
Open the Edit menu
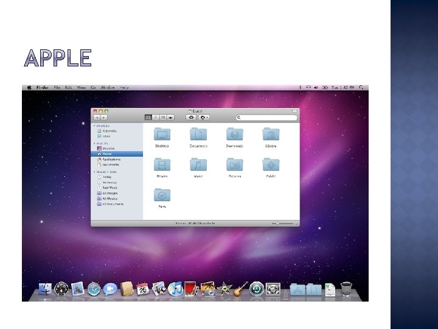click(x=69, y=88)
